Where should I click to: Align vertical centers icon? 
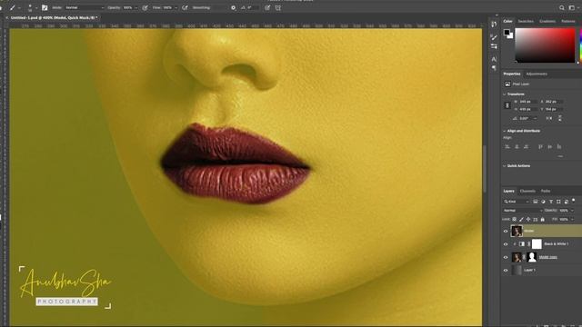[x=549, y=147]
